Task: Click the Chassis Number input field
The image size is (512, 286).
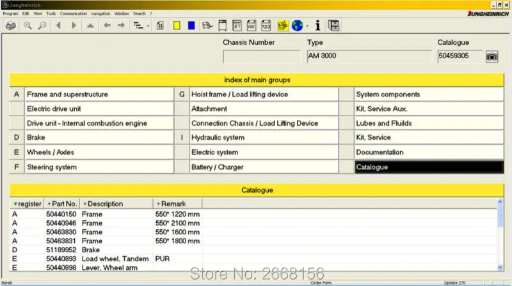Action: click(x=261, y=56)
